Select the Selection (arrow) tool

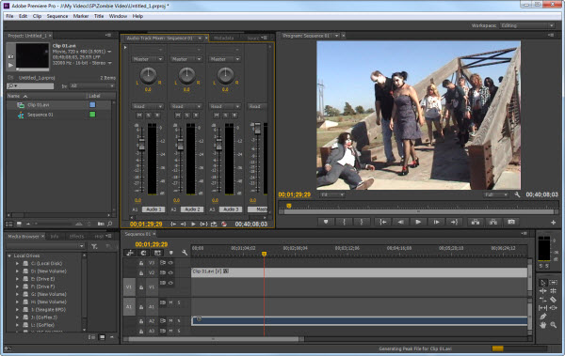pos(542,283)
